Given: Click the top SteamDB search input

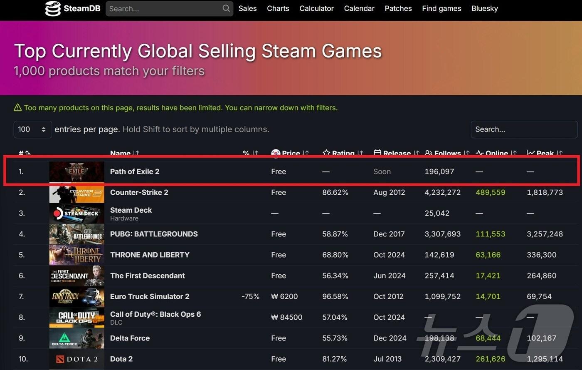Looking at the screenshot, I should (x=164, y=9).
